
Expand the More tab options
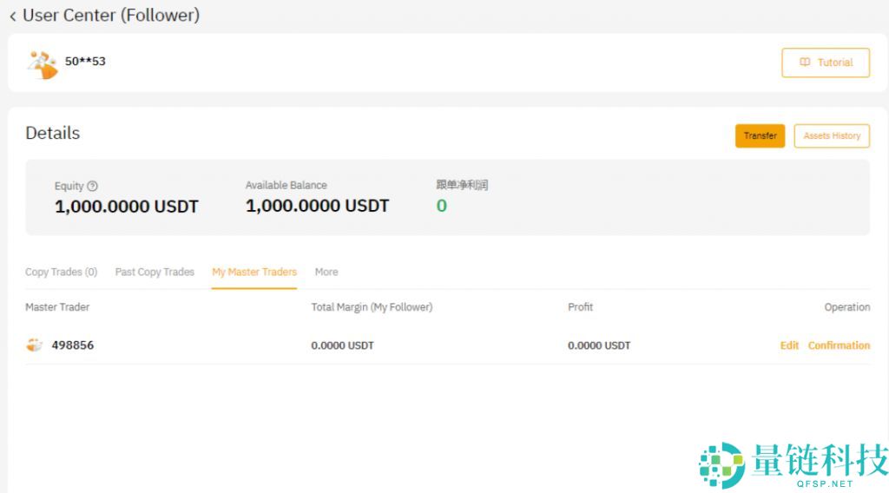point(326,272)
